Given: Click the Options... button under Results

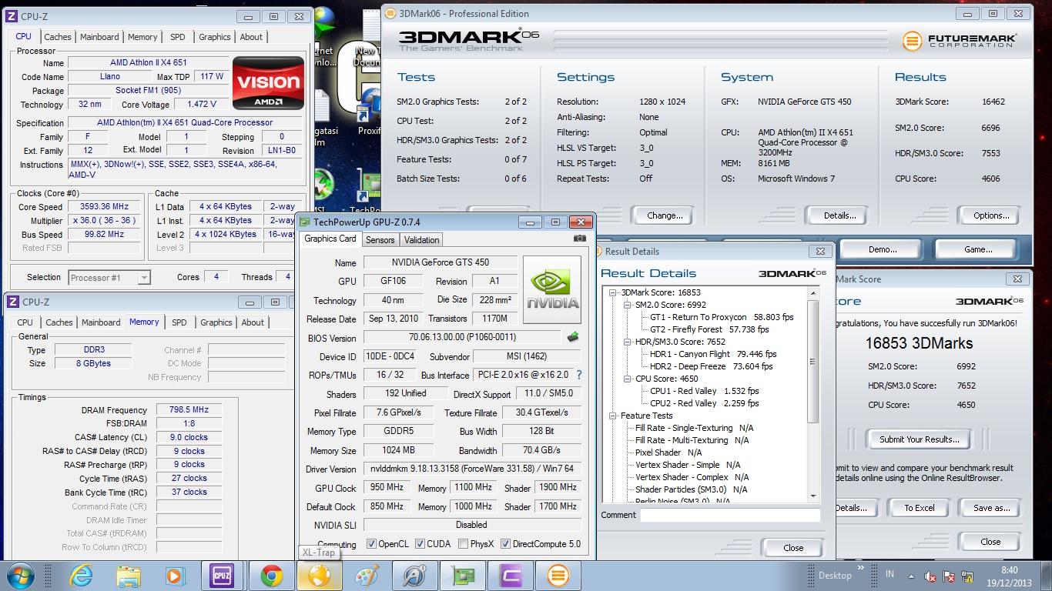Looking at the screenshot, I should point(991,215).
